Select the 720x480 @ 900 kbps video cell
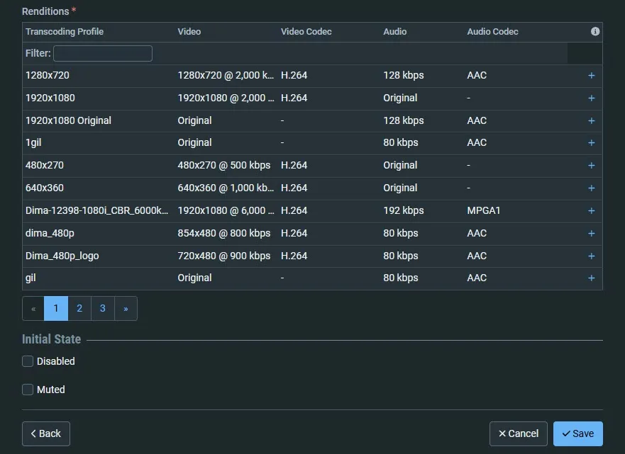This screenshot has width=625, height=454. [x=224, y=256]
